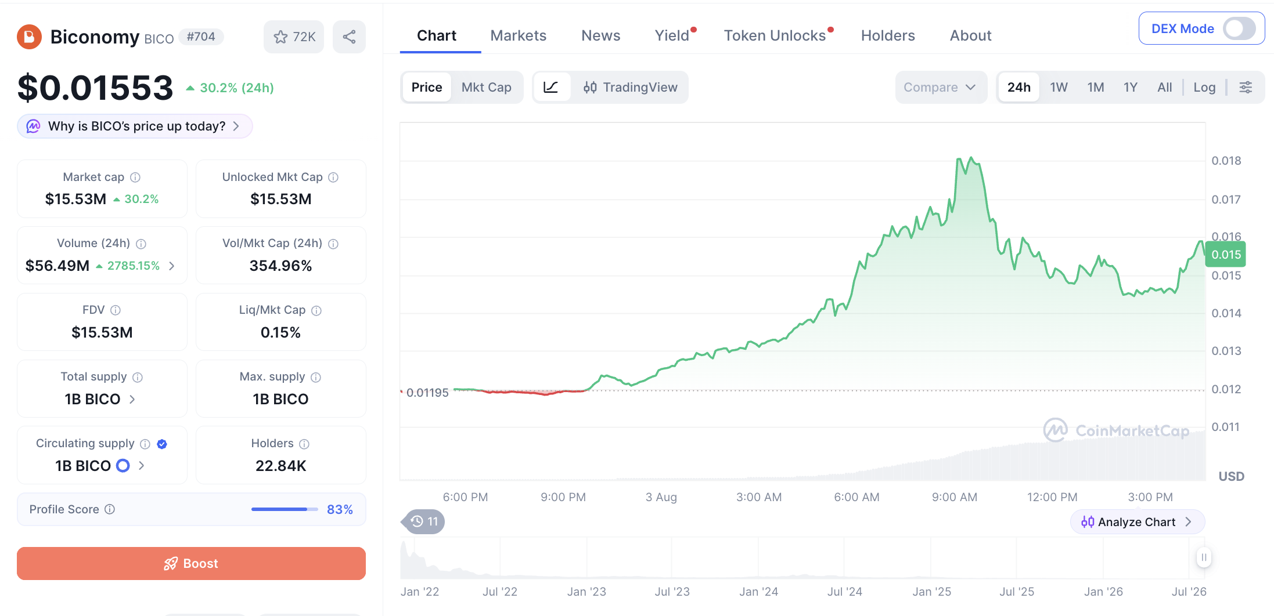
Task: Expand Volume (24h) details chevron
Action: pyautogui.click(x=172, y=266)
